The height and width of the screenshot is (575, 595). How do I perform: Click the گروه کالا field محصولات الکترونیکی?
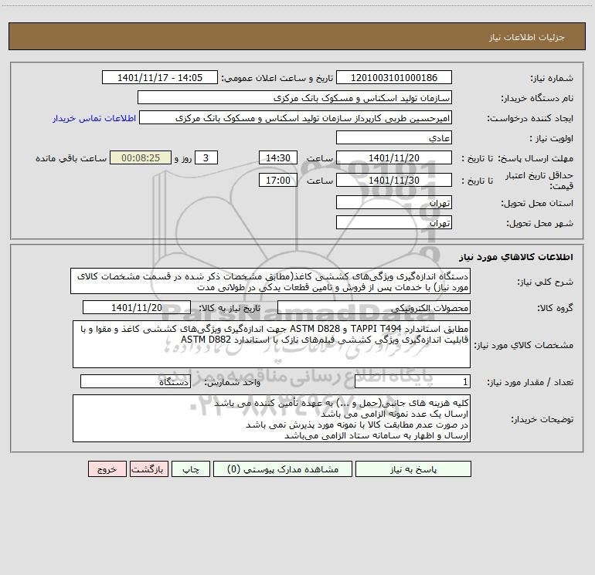tap(374, 307)
